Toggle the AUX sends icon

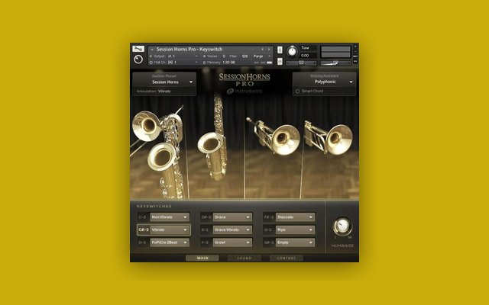[355, 56]
